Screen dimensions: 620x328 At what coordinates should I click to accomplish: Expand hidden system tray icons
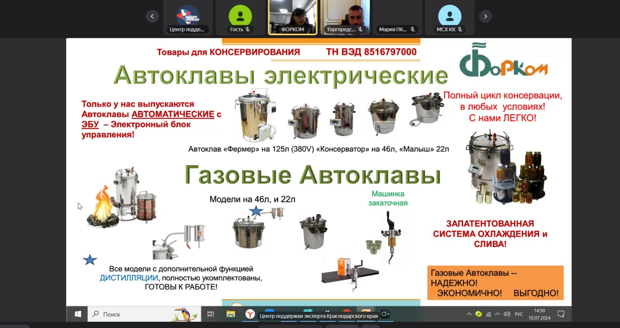tap(469, 314)
